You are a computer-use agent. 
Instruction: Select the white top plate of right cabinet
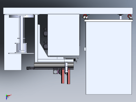[x=109, y=21]
